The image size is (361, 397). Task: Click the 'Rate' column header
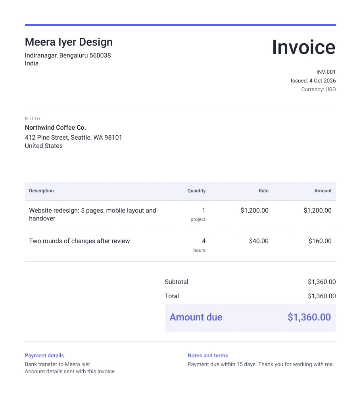[x=263, y=191]
